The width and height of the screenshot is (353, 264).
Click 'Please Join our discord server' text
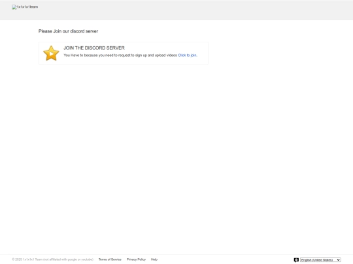coord(68,31)
